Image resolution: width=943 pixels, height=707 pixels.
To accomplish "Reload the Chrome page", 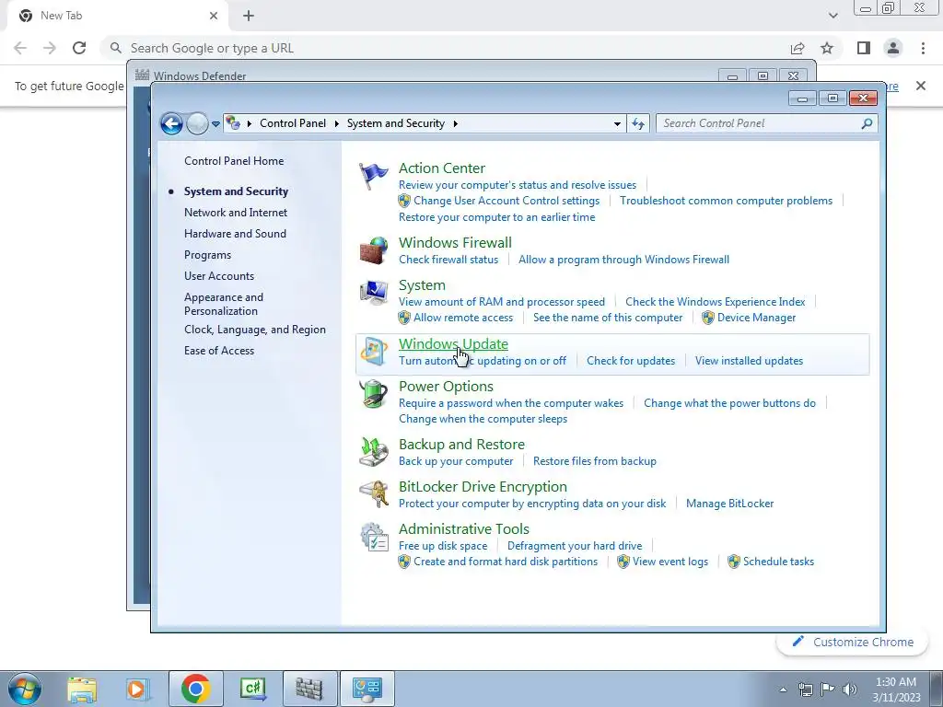I will pos(79,48).
